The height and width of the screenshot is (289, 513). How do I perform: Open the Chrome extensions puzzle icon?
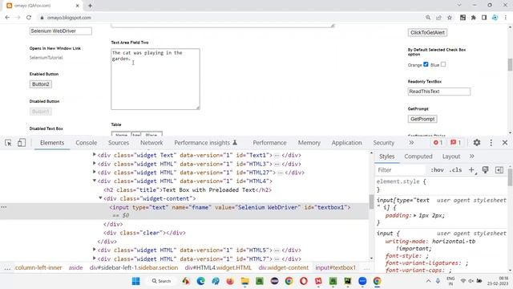point(474,18)
